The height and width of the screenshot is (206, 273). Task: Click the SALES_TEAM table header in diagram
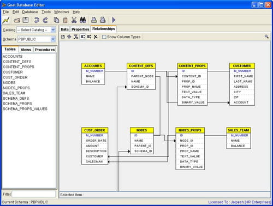click(239, 130)
